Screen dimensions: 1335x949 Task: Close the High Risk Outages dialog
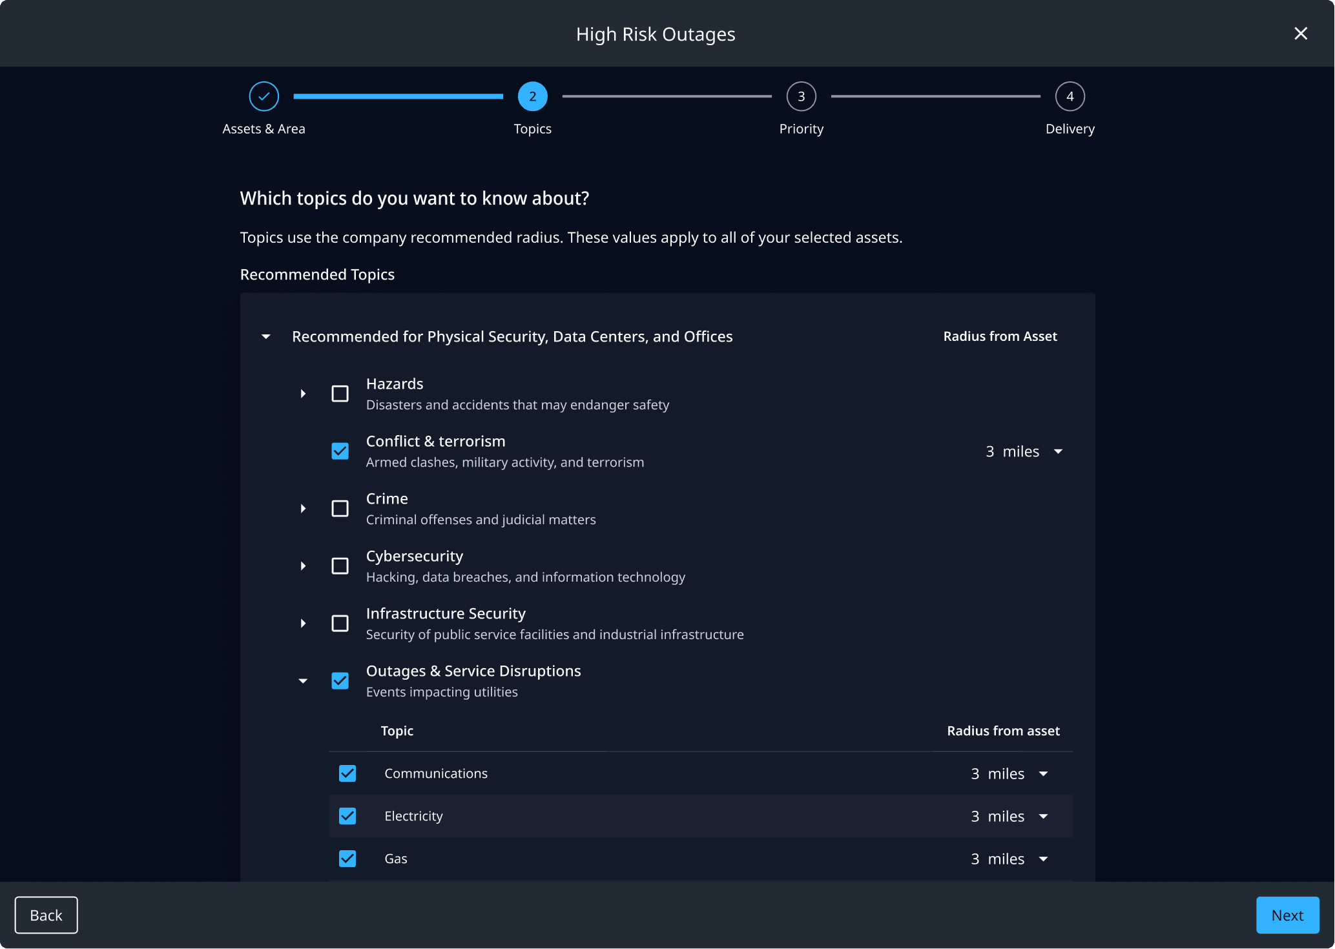(1300, 34)
